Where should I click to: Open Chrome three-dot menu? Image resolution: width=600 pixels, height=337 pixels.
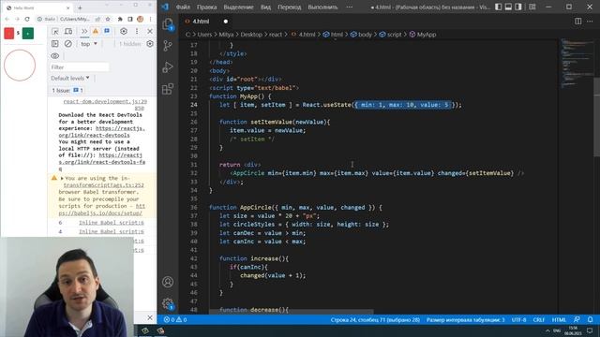(150, 19)
